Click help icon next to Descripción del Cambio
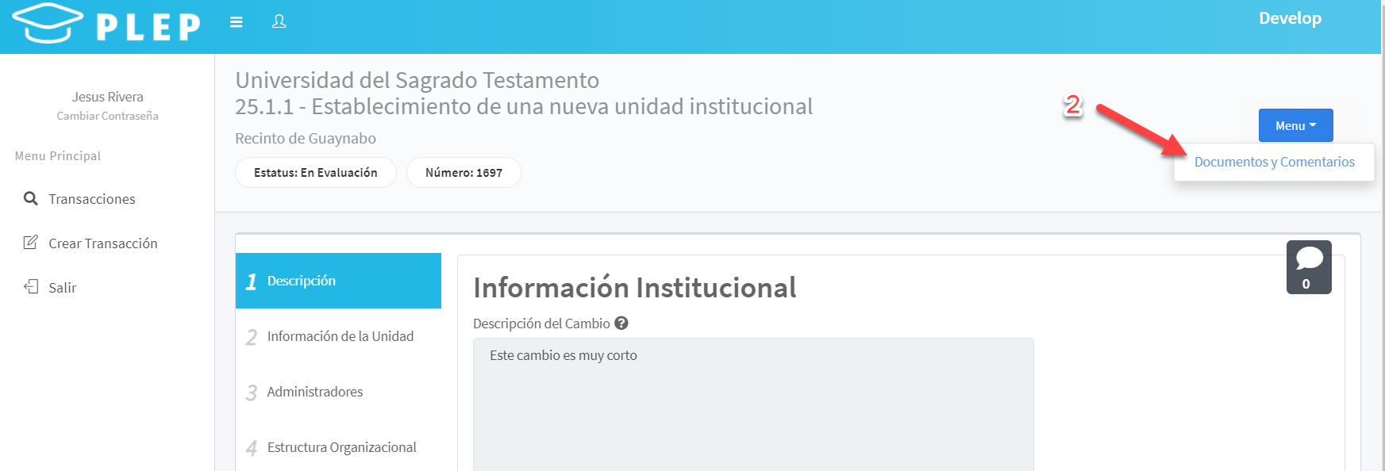Screen dimensions: 1385x471 pyautogui.click(x=621, y=323)
